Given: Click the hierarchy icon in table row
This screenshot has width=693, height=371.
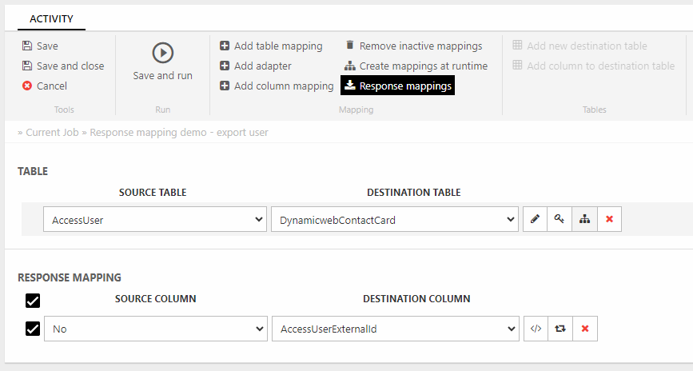Looking at the screenshot, I should (584, 220).
